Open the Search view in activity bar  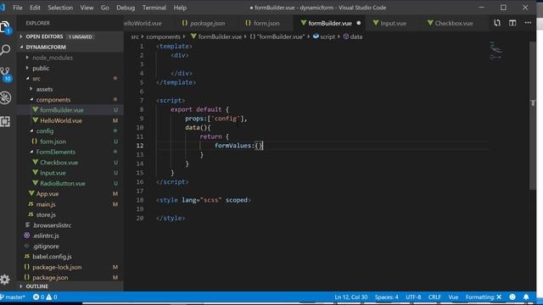(x=6, y=50)
